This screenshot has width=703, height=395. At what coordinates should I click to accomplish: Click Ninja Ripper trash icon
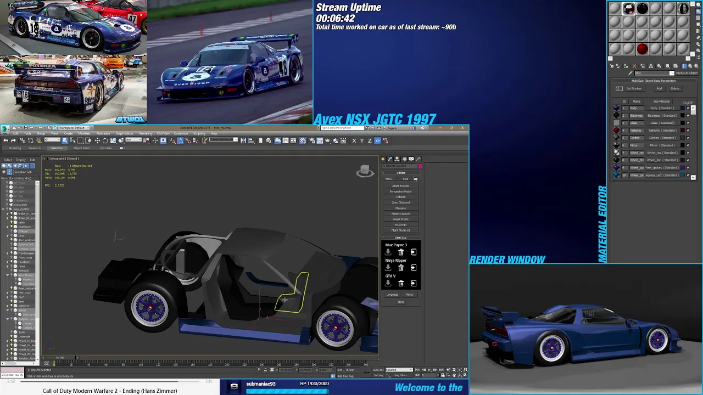[x=401, y=268]
